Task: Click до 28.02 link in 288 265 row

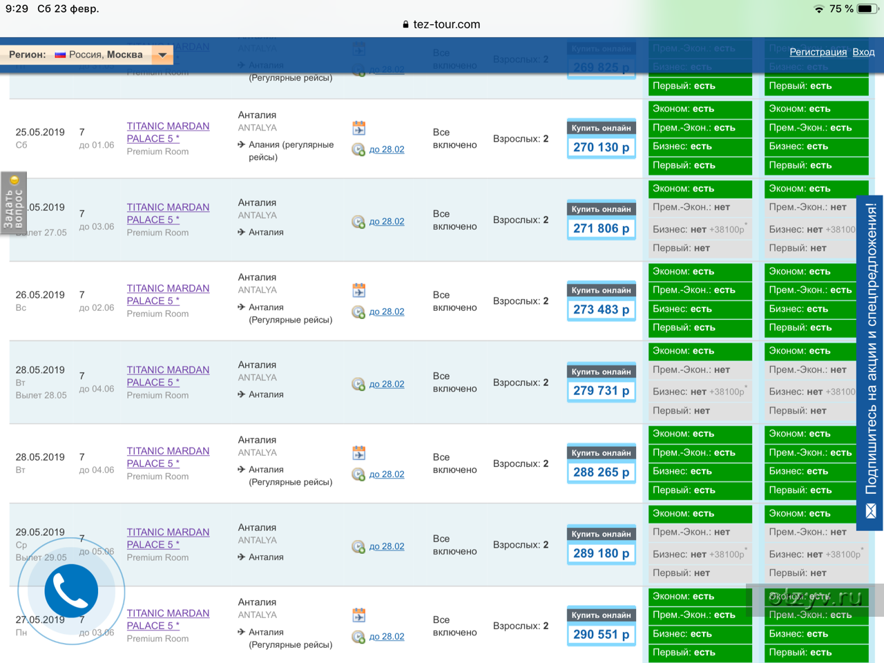Action: click(387, 474)
